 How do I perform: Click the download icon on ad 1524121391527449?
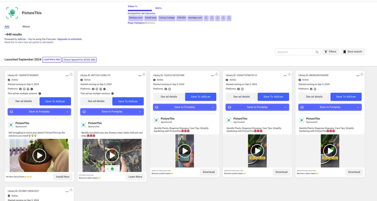pyautogui.click(x=216, y=74)
